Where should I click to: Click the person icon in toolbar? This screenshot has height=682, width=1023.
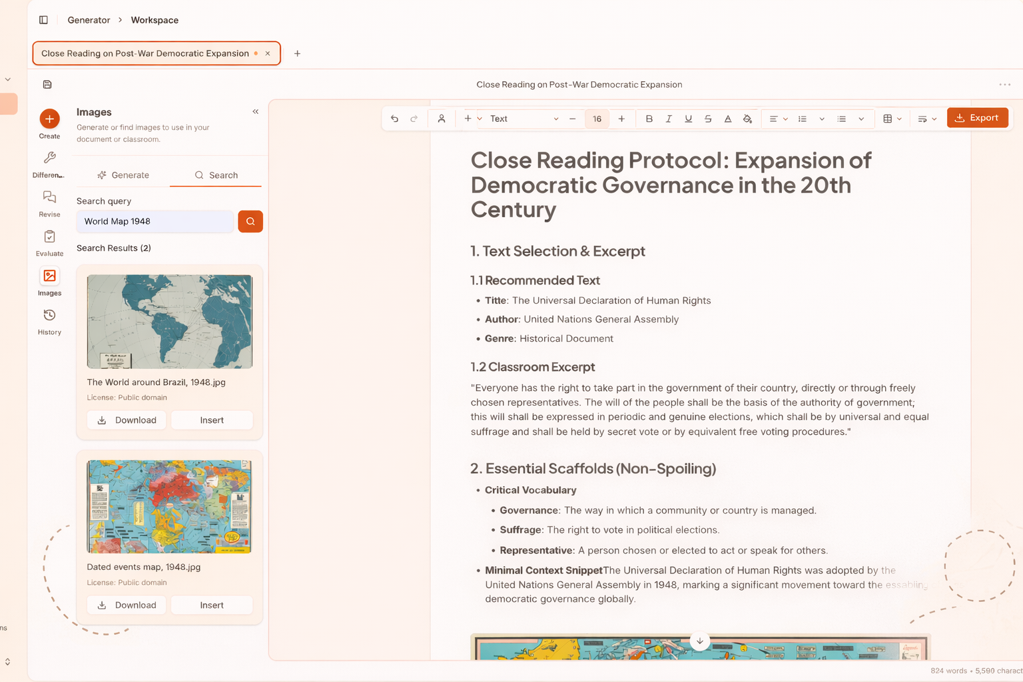click(x=442, y=119)
